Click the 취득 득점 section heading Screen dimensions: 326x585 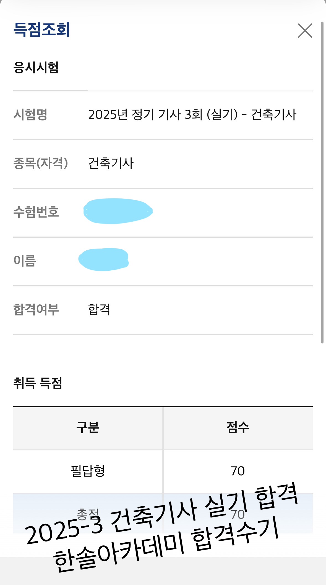click(x=38, y=383)
